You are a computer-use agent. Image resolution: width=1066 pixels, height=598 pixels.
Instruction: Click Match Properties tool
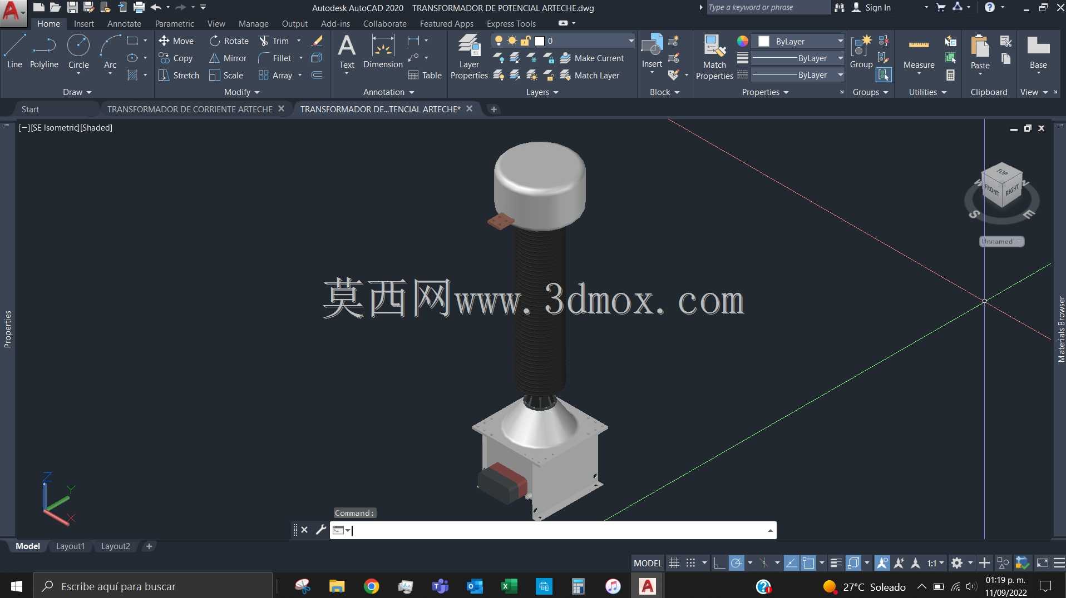[x=714, y=57]
